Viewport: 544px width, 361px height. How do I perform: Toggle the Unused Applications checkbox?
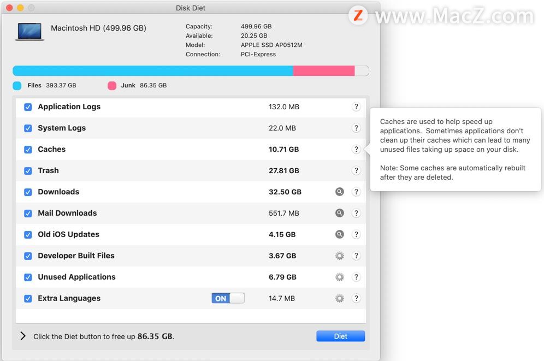tap(28, 277)
